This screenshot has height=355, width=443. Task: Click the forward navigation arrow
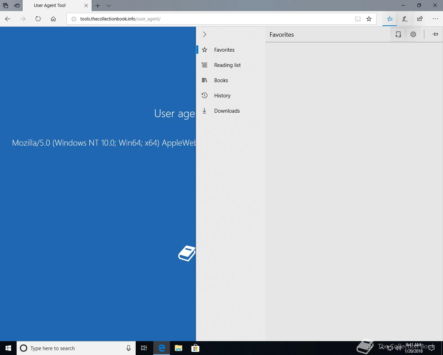click(x=23, y=19)
